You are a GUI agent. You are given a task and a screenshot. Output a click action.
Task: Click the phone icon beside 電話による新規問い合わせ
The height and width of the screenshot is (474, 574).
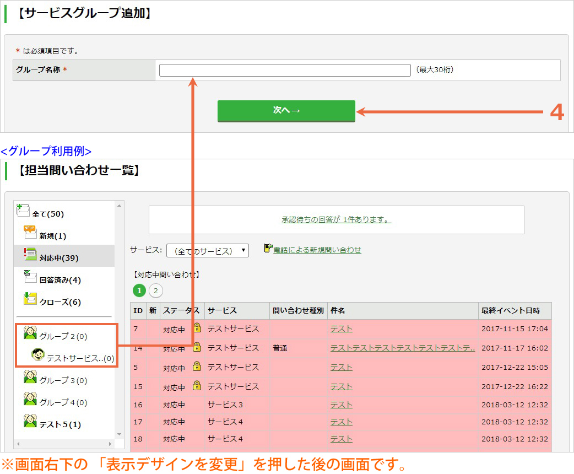click(268, 248)
